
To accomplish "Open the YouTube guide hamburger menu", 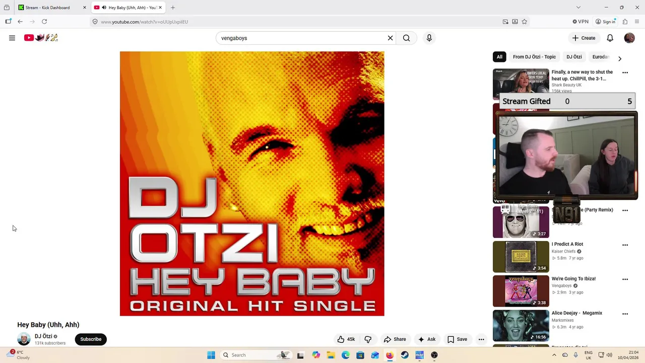I will [x=12, y=38].
